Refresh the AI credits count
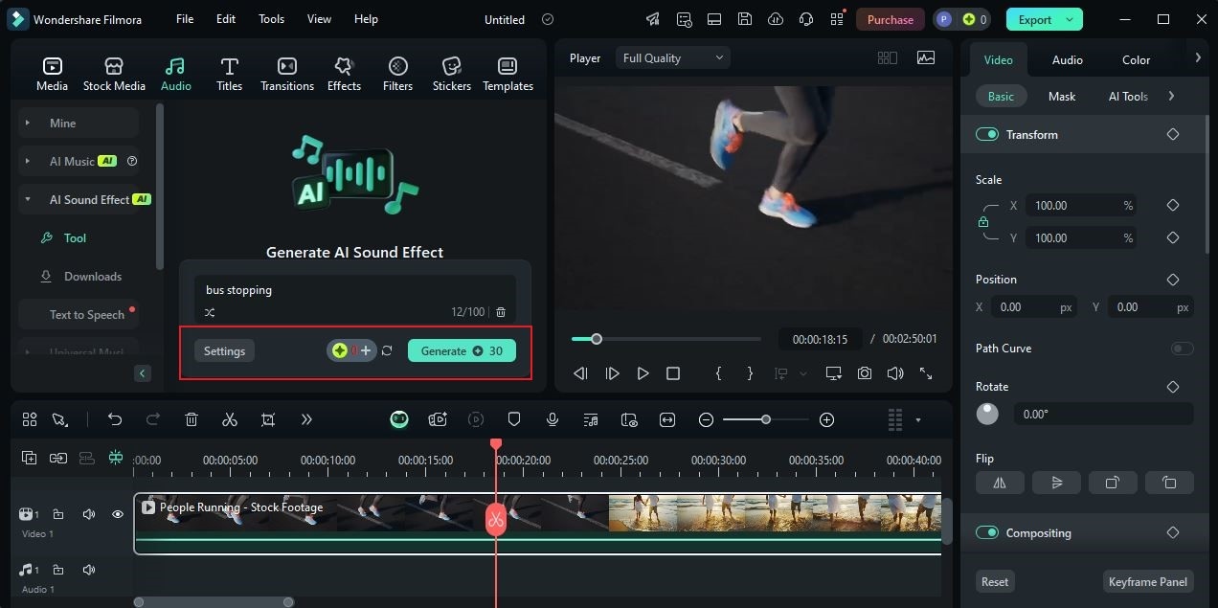Image resolution: width=1218 pixels, height=608 pixels. click(387, 351)
